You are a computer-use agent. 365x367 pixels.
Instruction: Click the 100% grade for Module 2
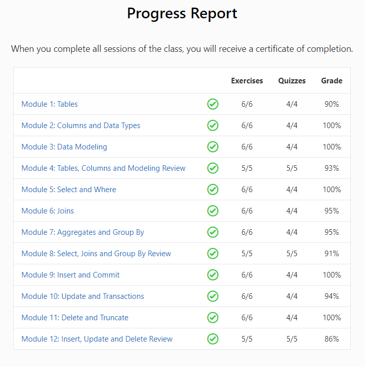(332, 126)
